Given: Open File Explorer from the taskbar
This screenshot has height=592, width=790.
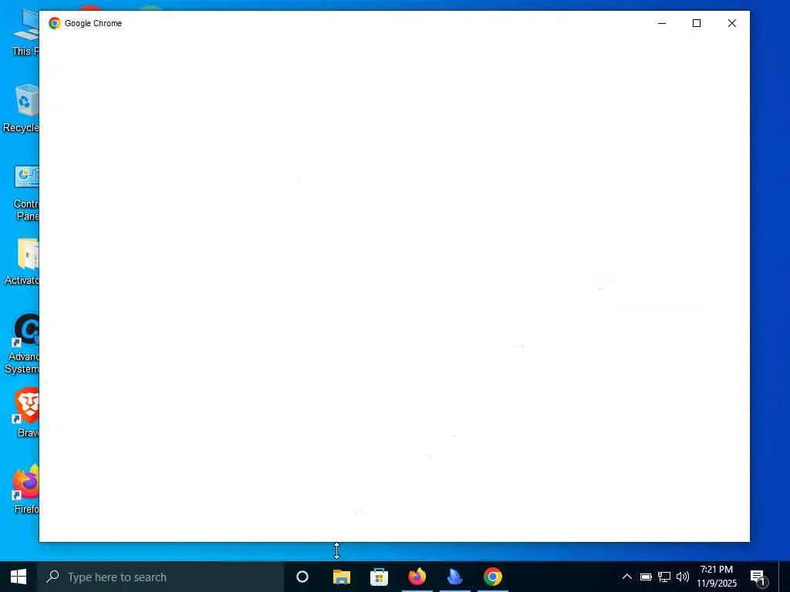Looking at the screenshot, I should (x=342, y=577).
